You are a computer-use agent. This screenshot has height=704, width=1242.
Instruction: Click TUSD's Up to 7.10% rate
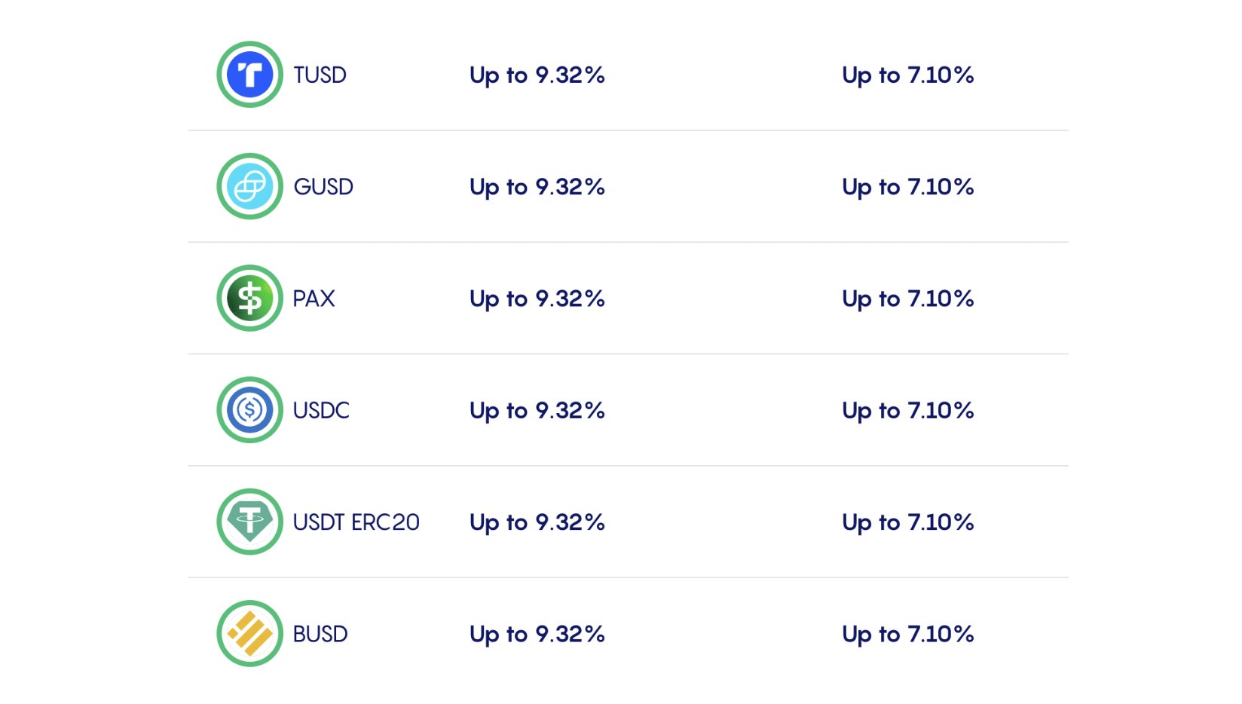click(908, 75)
